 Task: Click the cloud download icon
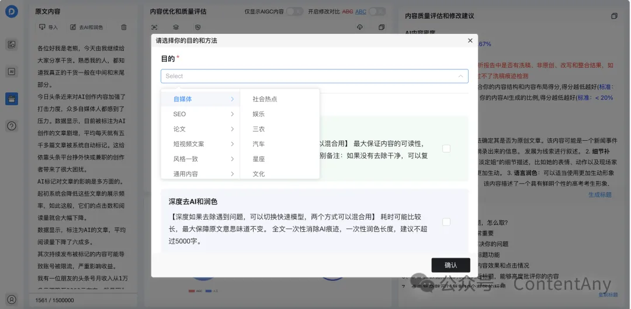[359, 27]
